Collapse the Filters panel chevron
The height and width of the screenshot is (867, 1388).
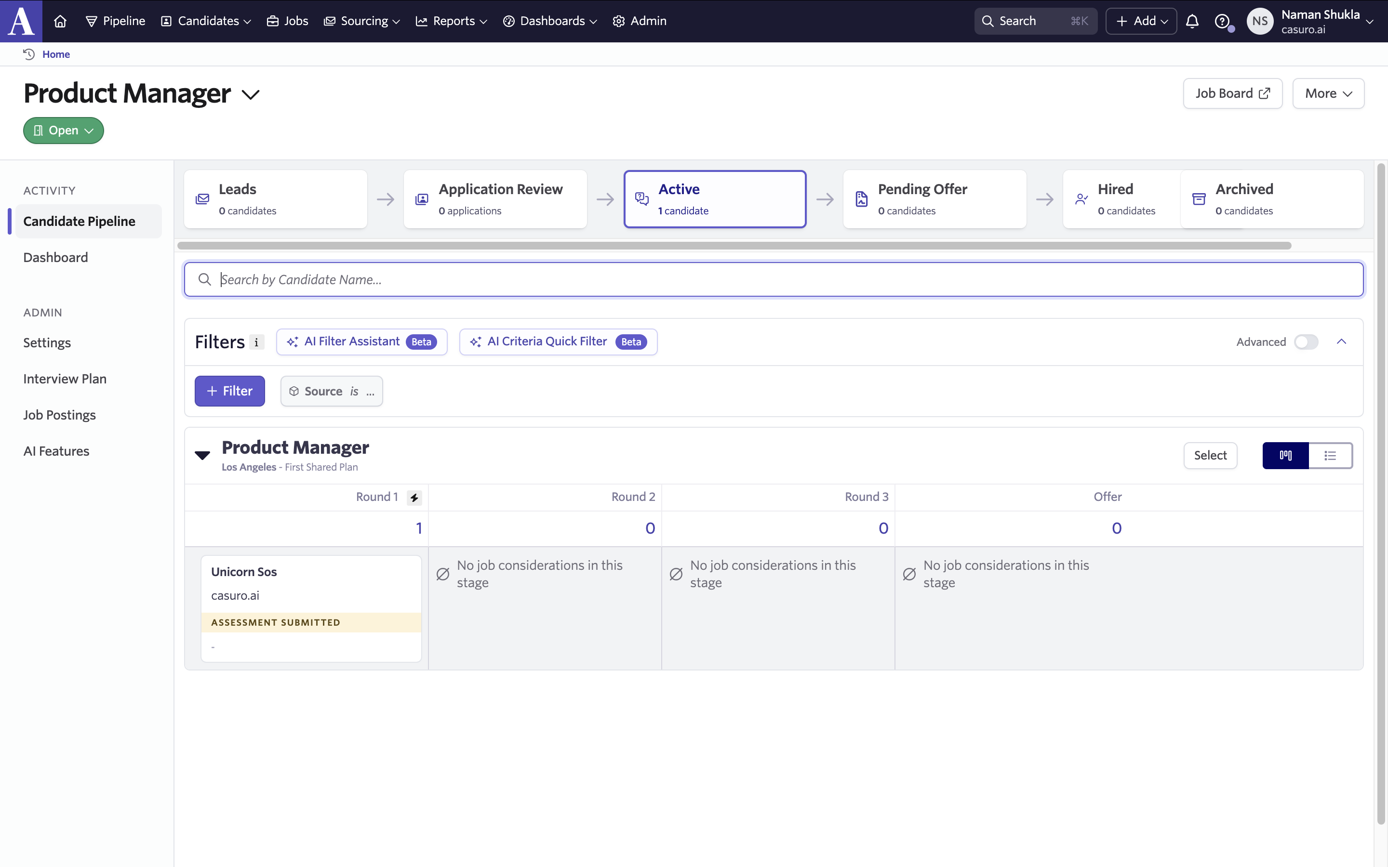point(1341,342)
